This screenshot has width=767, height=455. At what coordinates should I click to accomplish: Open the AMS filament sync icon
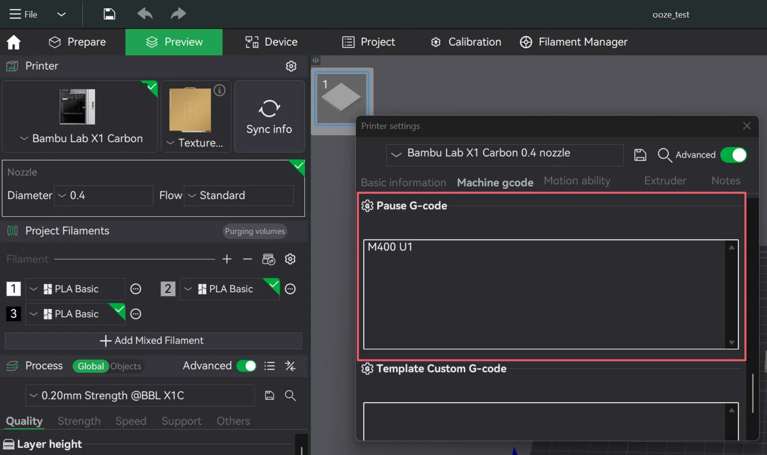pyautogui.click(x=269, y=259)
